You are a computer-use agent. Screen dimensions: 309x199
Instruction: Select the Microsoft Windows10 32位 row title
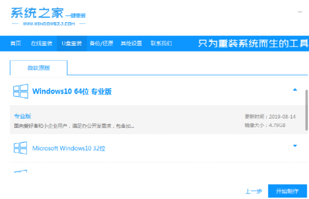[x=69, y=148]
